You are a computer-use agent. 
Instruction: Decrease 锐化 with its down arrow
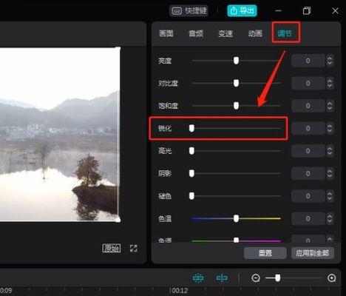330,131
